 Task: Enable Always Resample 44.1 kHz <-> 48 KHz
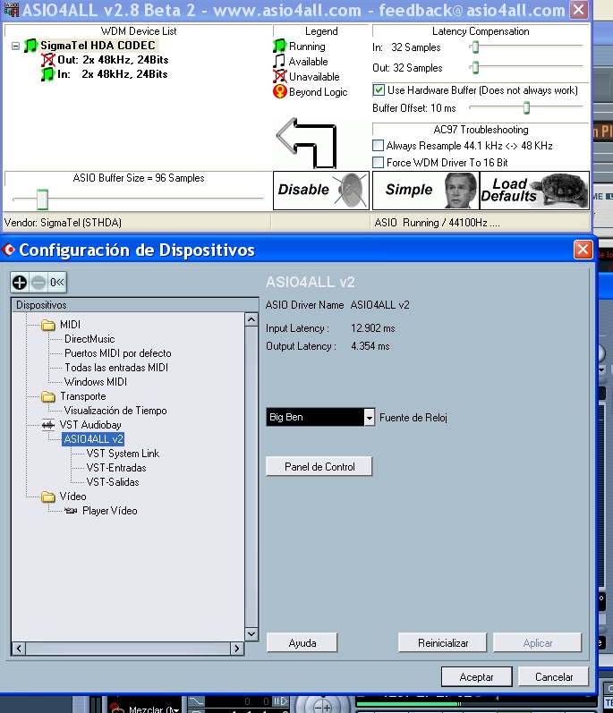coord(378,146)
